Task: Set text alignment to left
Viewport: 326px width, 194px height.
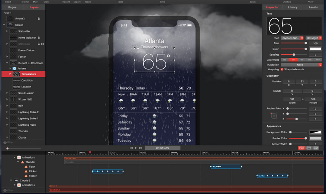Action: [285, 59]
